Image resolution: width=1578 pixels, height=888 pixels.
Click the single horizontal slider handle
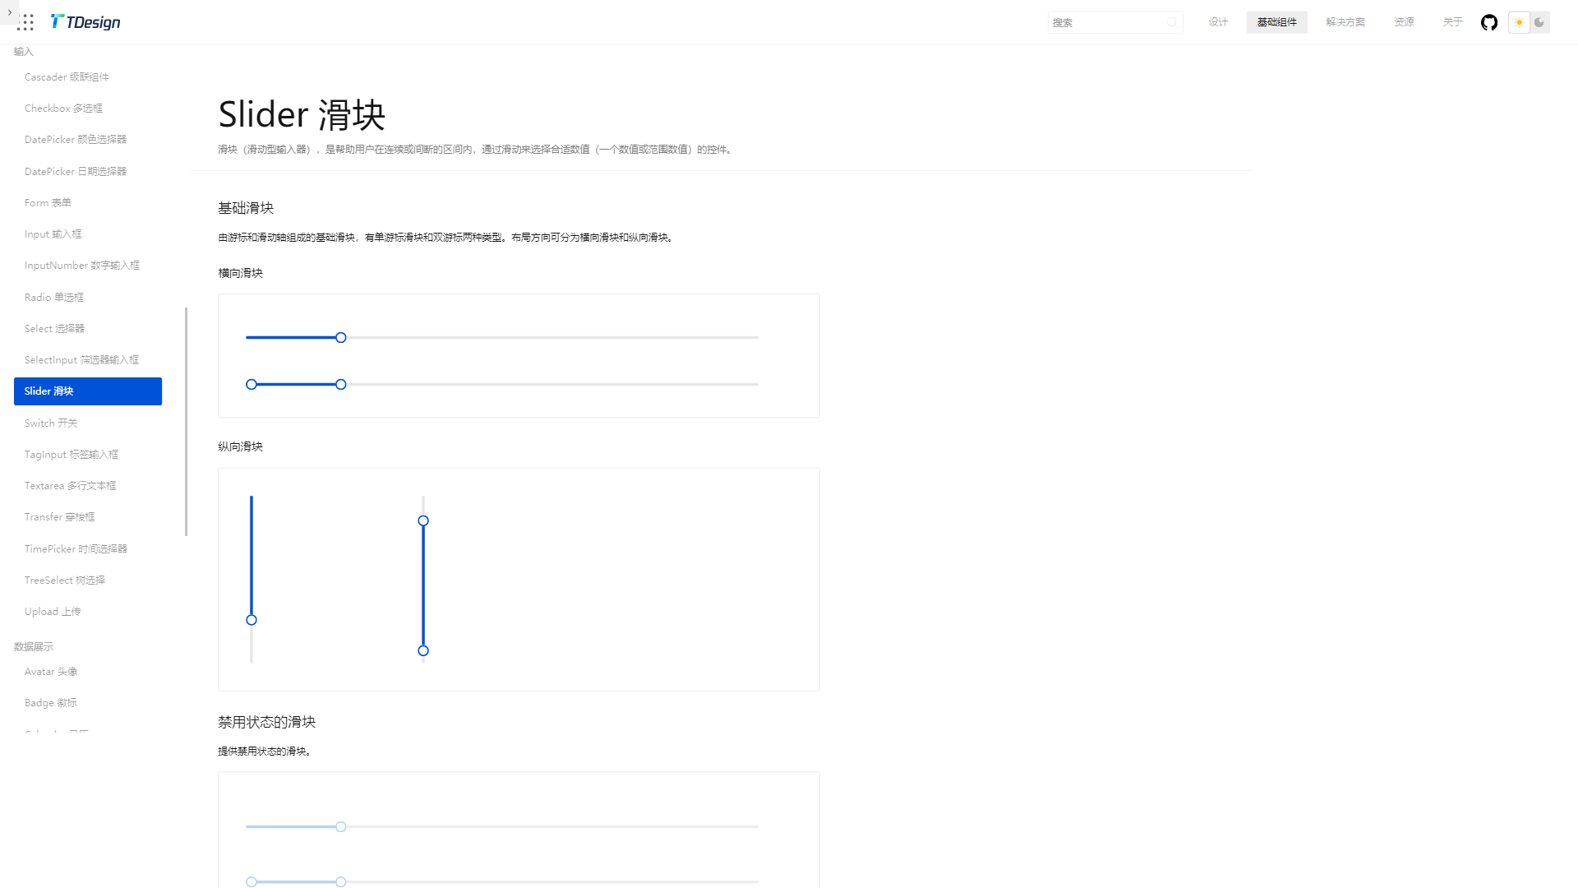click(341, 337)
